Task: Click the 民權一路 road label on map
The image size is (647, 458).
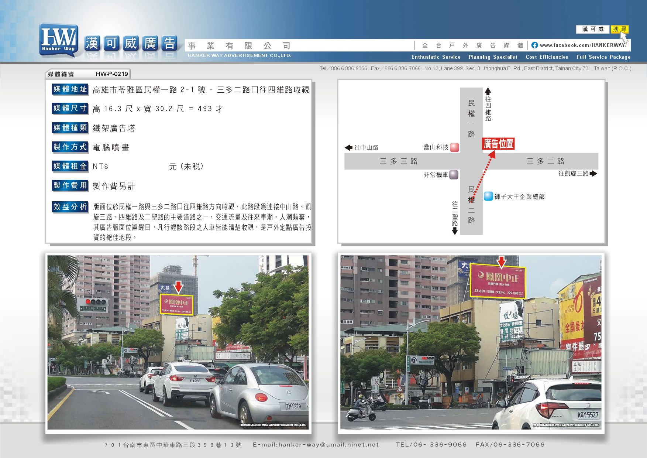Action: [471, 119]
